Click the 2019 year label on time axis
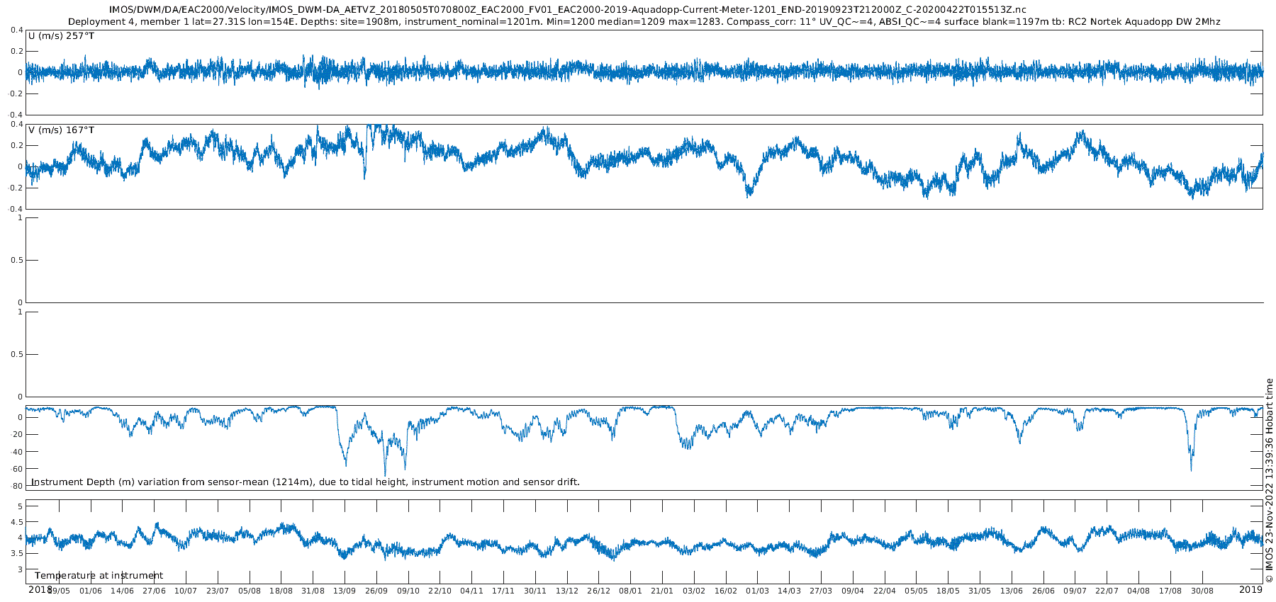This screenshot has width=1276, height=602. point(1250,589)
